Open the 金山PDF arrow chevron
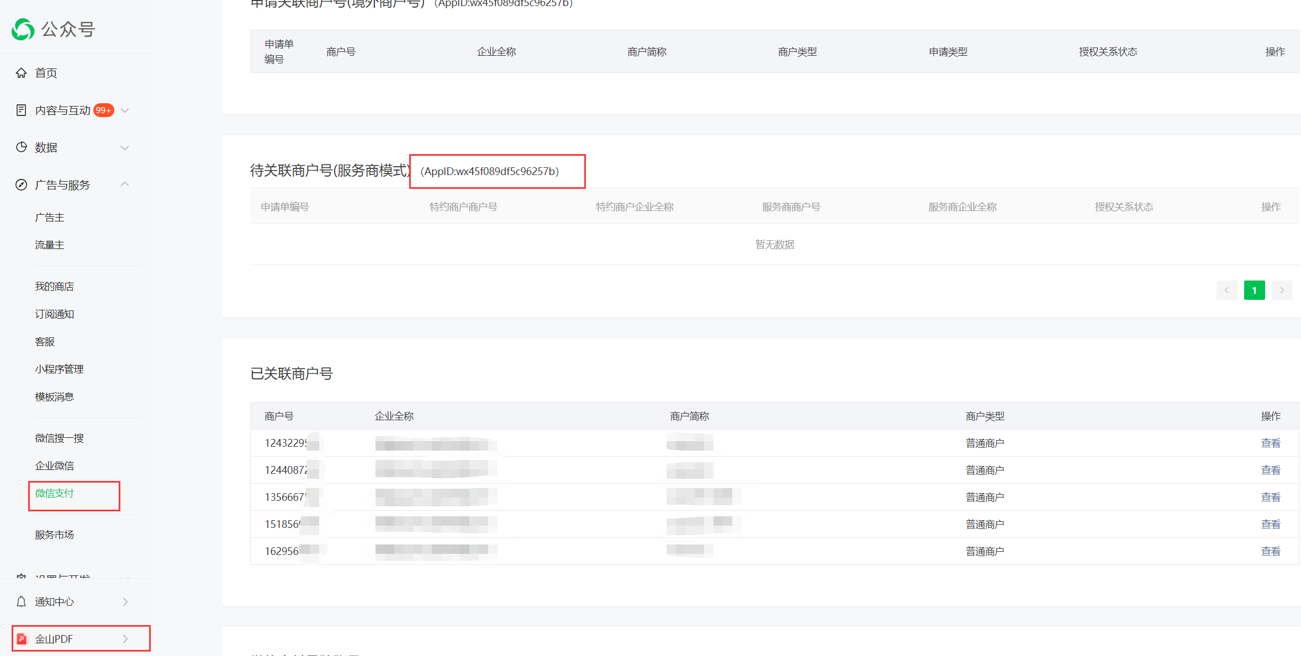 point(125,639)
